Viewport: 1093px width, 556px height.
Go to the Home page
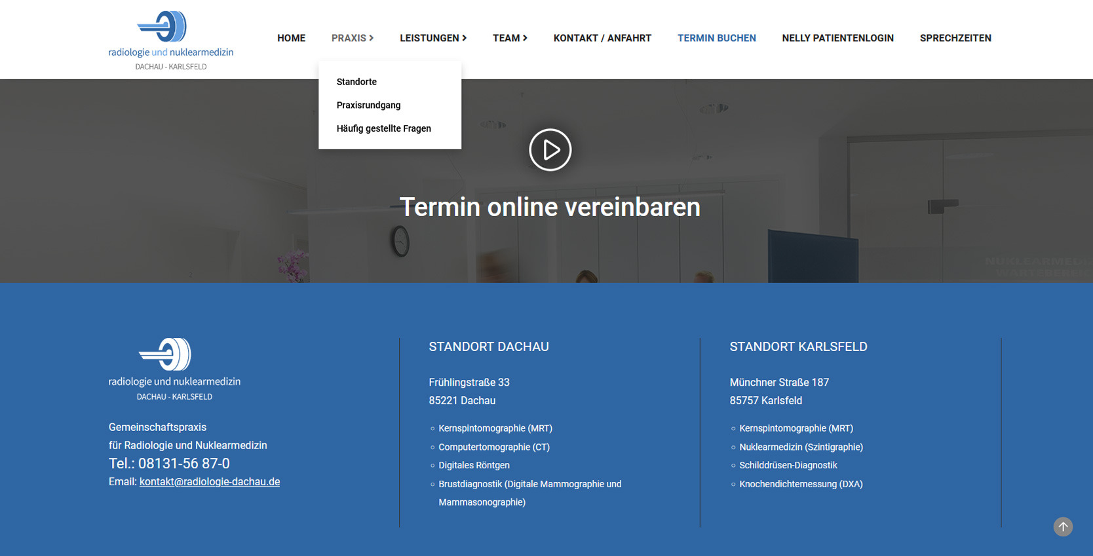point(291,38)
